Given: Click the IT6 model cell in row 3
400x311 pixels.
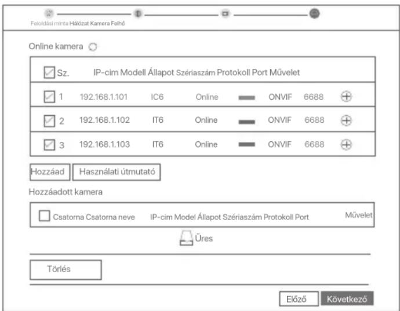Looking at the screenshot, I should (158, 144).
